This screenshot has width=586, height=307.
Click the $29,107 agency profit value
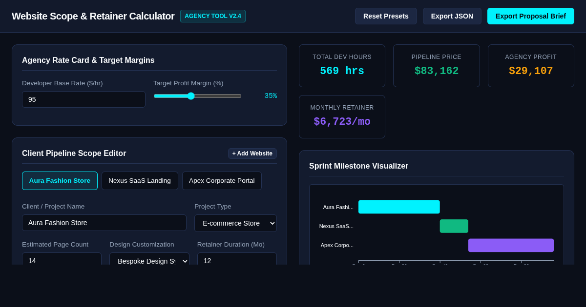531,71
